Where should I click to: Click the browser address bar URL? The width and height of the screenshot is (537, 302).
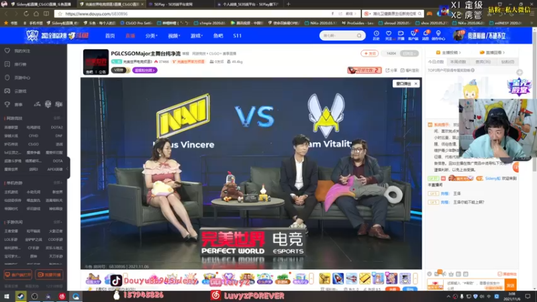(x=96, y=13)
